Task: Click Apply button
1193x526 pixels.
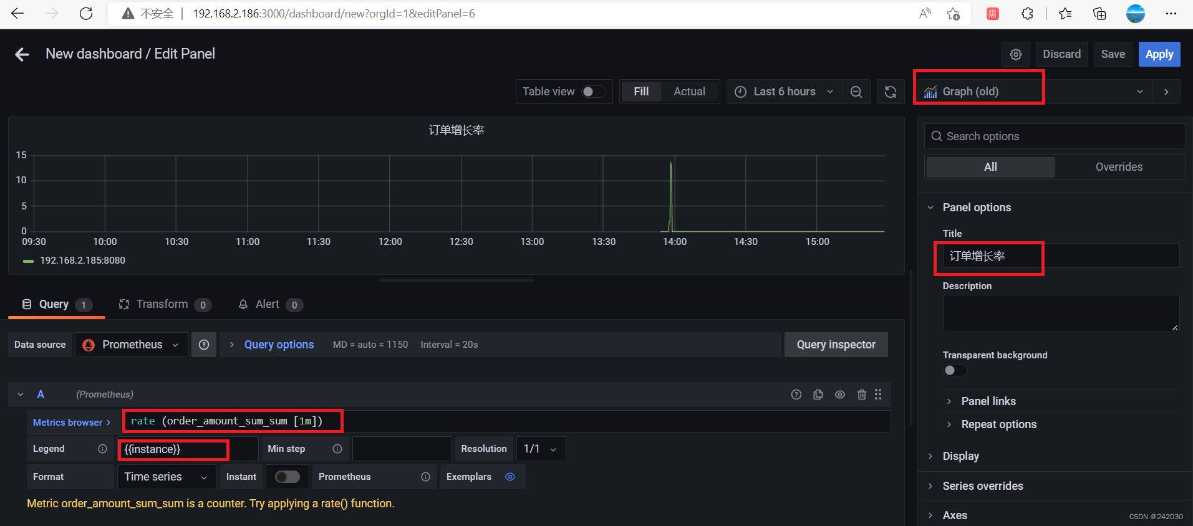Action: pos(1159,54)
